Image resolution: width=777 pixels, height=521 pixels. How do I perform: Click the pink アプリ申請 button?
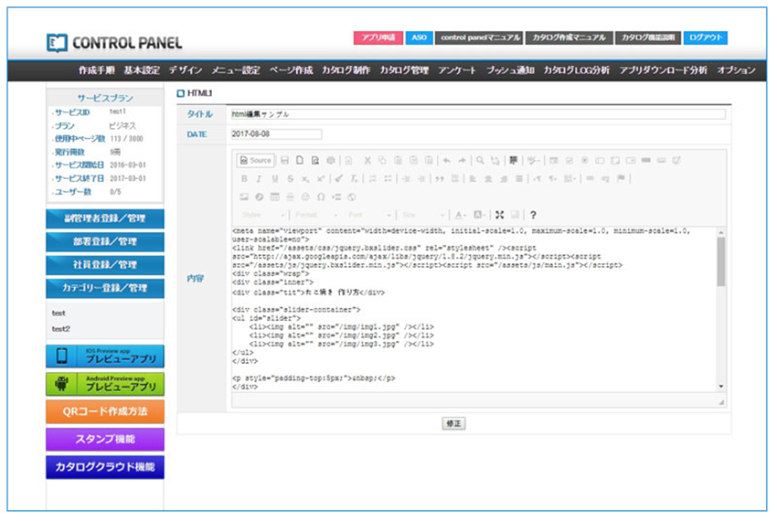tap(378, 37)
